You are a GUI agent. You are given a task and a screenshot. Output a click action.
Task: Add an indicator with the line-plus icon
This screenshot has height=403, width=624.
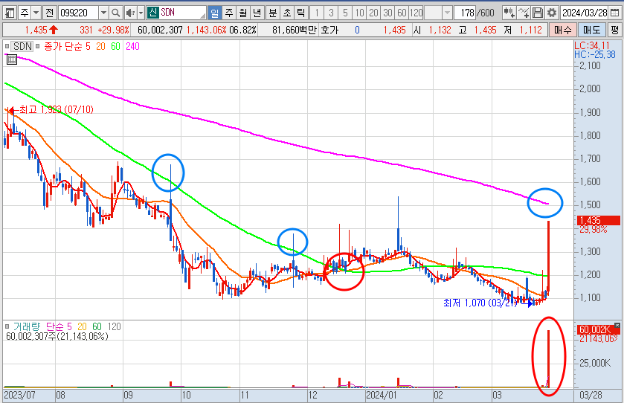tap(524, 13)
